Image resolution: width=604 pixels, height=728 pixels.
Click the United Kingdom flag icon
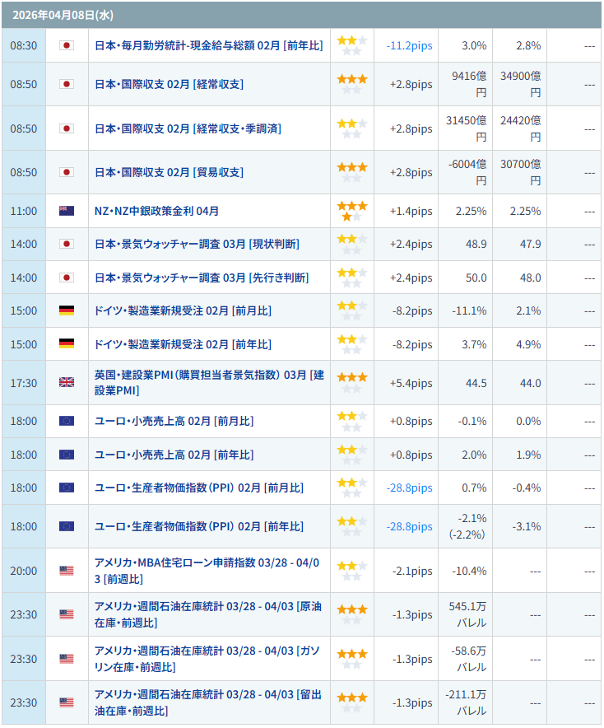(67, 383)
